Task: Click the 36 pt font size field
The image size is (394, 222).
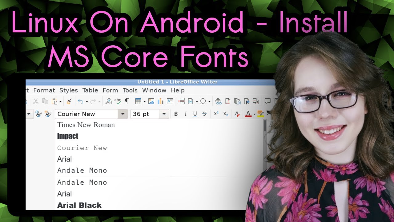Action: pyautogui.click(x=145, y=114)
